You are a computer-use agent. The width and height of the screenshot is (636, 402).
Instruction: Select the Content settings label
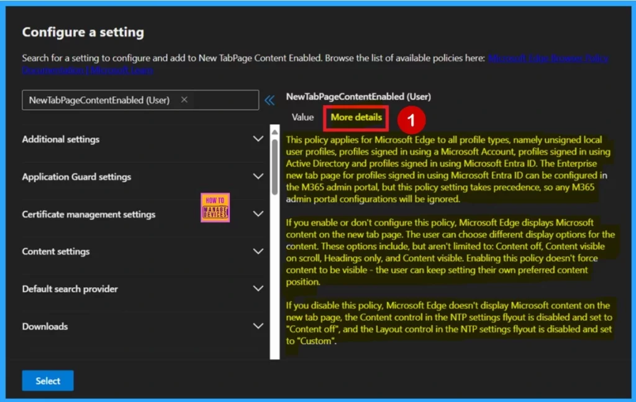coord(56,251)
